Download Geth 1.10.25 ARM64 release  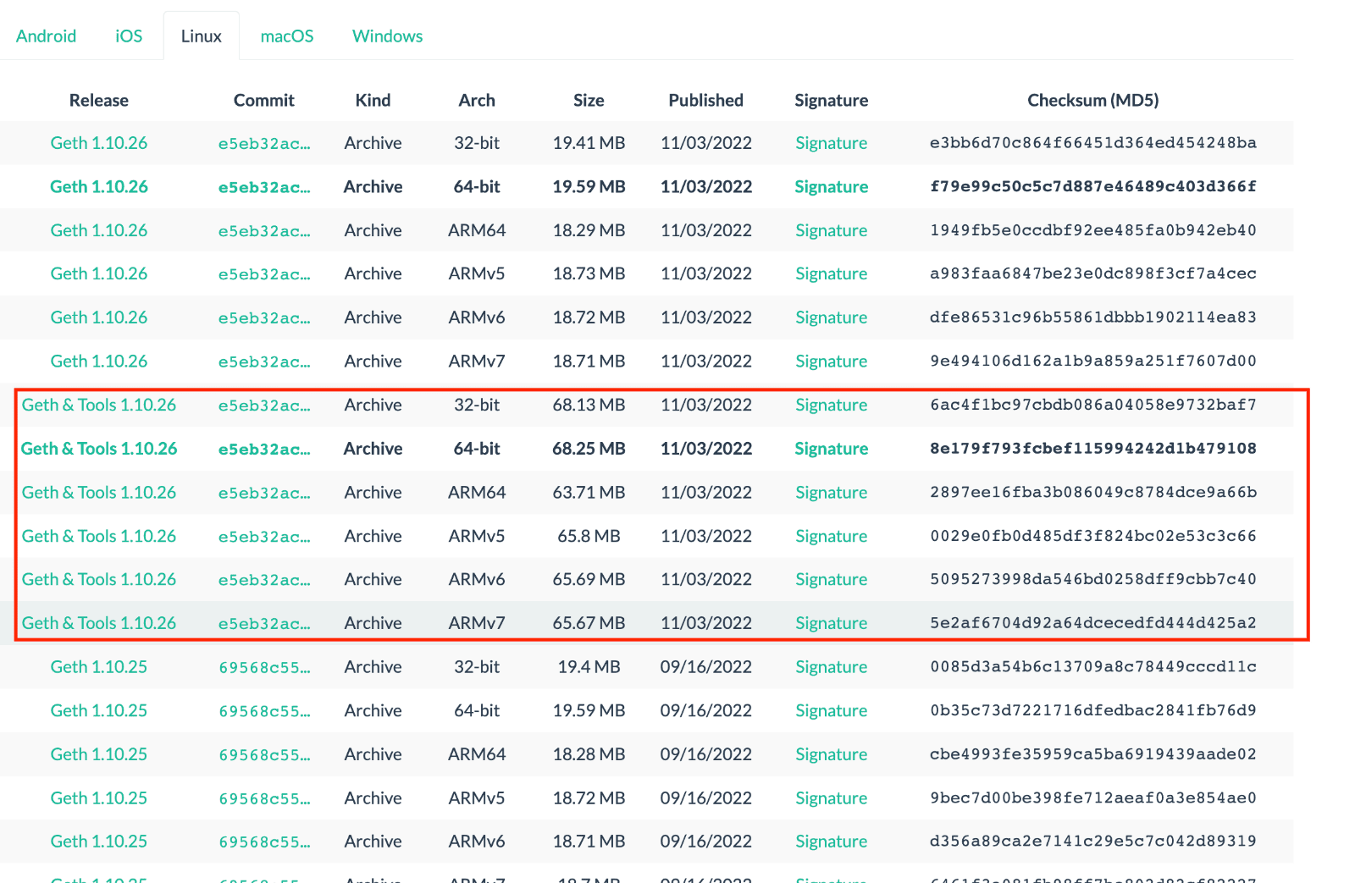[99, 754]
